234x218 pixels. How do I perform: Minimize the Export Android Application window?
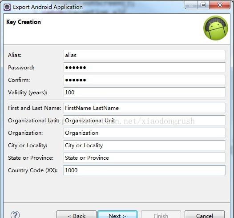coord(191,5)
